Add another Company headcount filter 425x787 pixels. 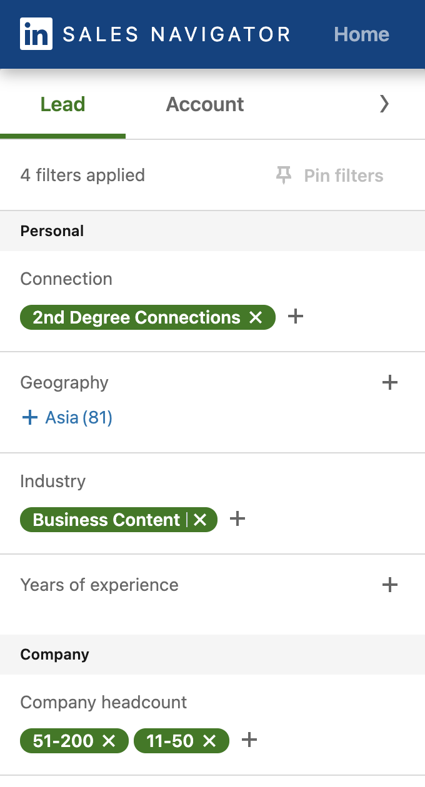click(x=249, y=740)
